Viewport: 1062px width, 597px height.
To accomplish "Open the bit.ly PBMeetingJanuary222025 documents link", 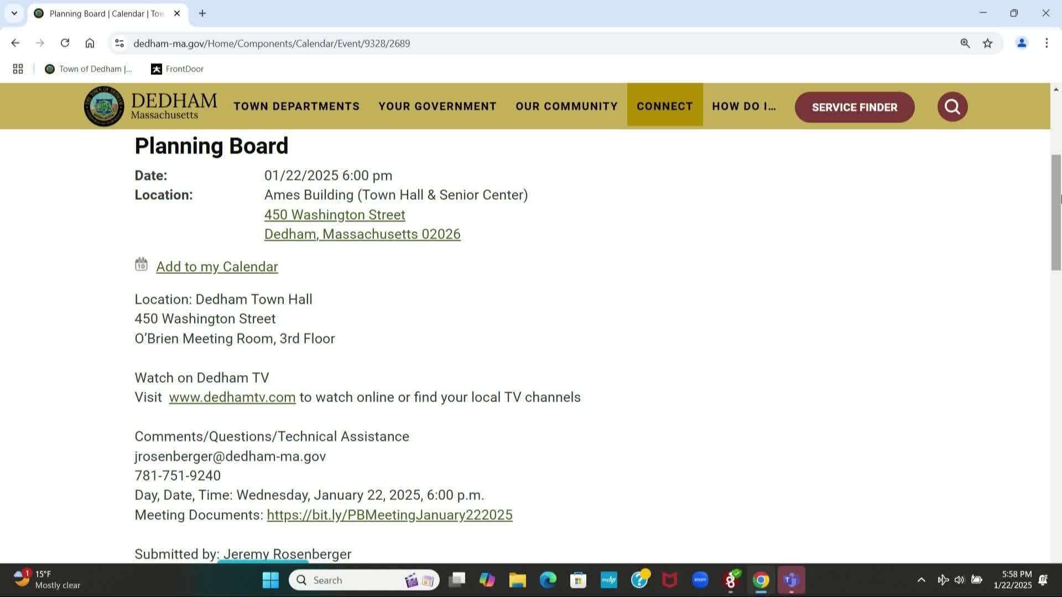I will 389,515.
